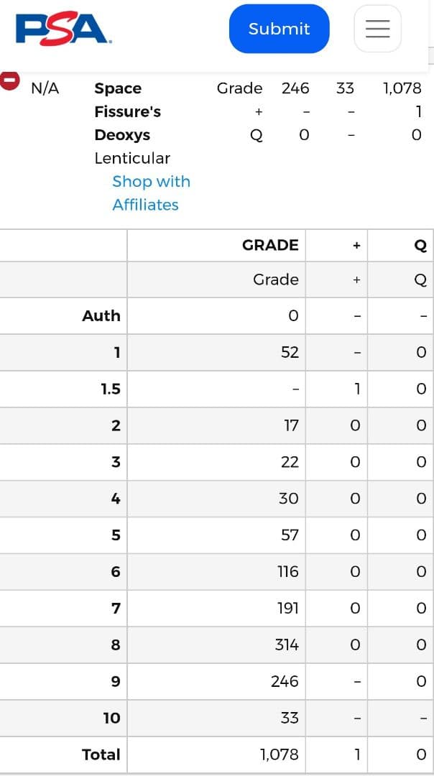The height and width of the screenshot is (776, 434).
Task: Select the Auth row label
Action: click(101, 315)
